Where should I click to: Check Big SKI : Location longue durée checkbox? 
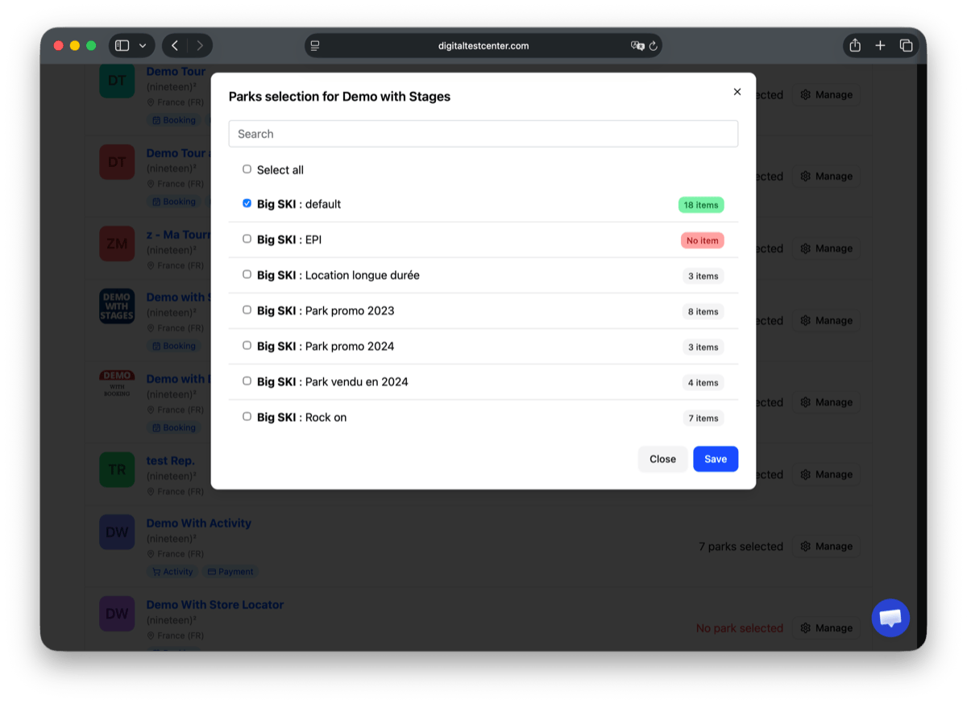pyautogui.click(x=247, y=274)
